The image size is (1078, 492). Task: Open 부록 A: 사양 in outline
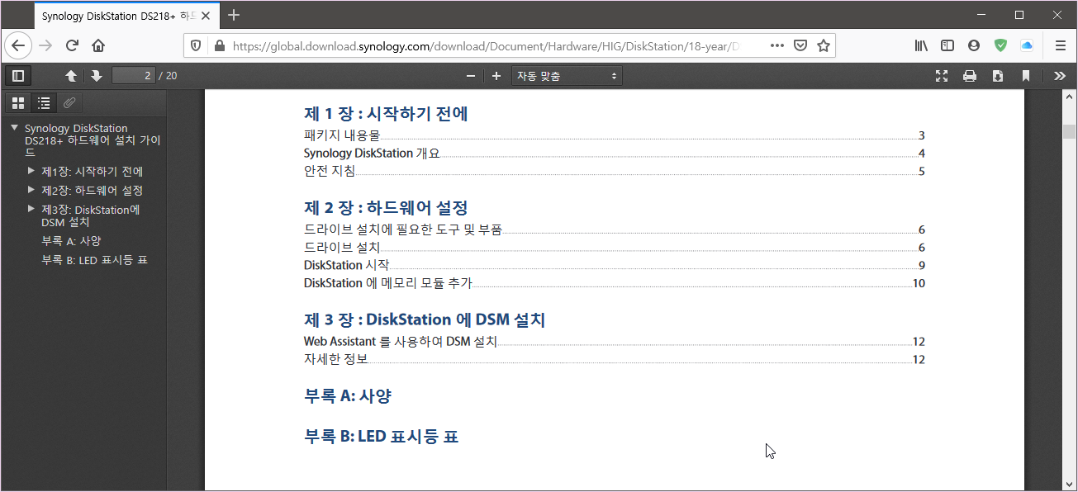click(x=71, y=241)
